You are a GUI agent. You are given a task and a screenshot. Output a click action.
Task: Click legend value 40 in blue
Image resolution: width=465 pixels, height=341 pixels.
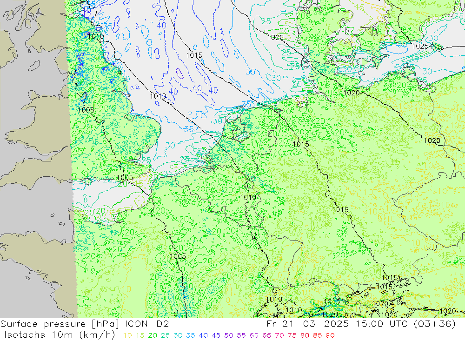204,336
